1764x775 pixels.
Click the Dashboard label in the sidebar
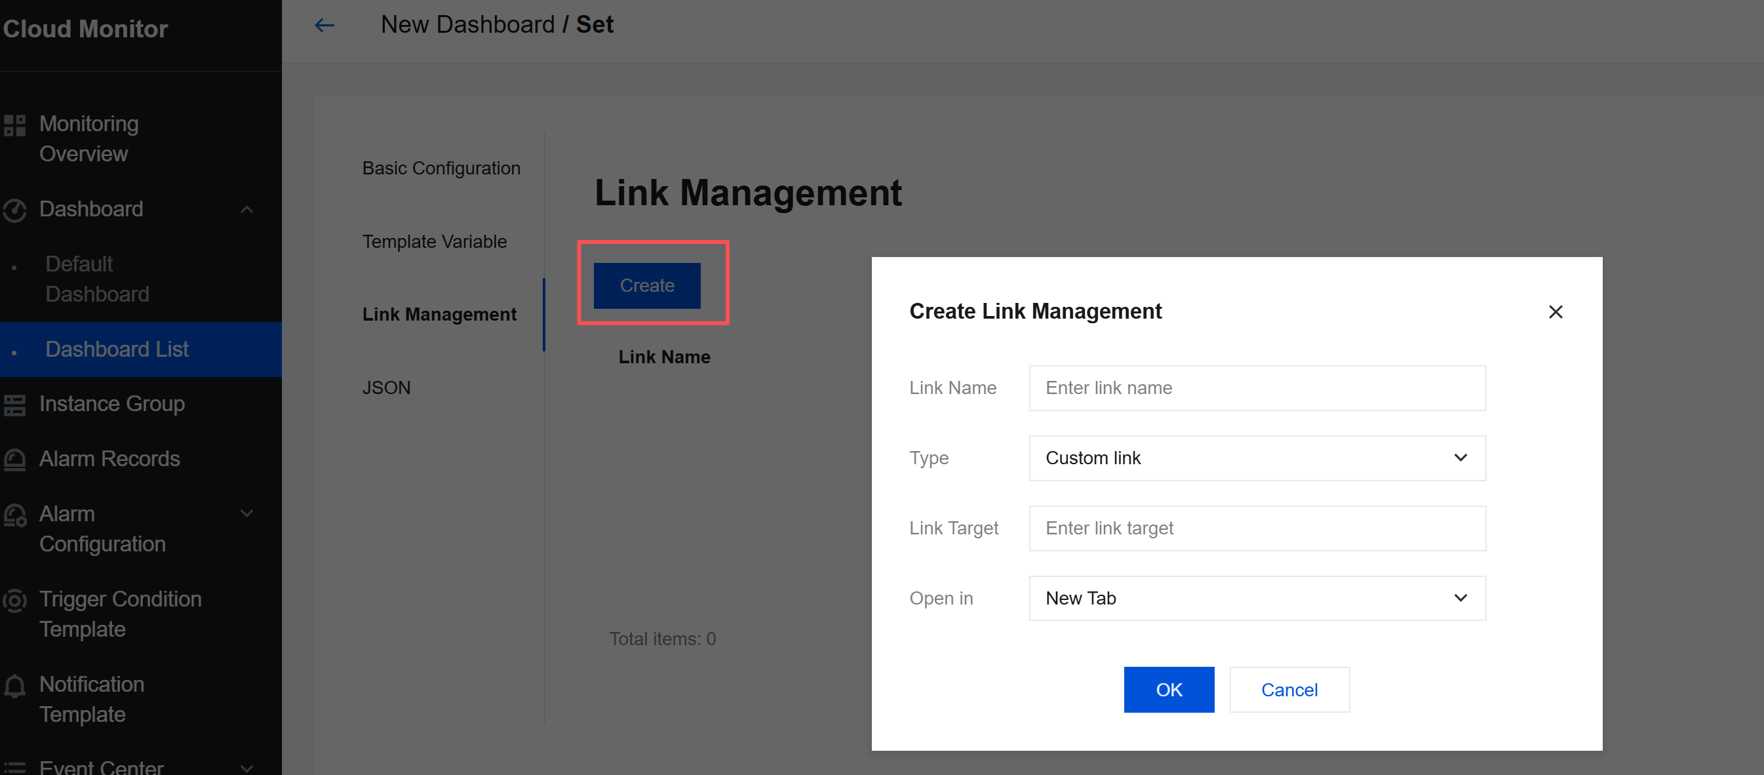(x=91, y=209)
